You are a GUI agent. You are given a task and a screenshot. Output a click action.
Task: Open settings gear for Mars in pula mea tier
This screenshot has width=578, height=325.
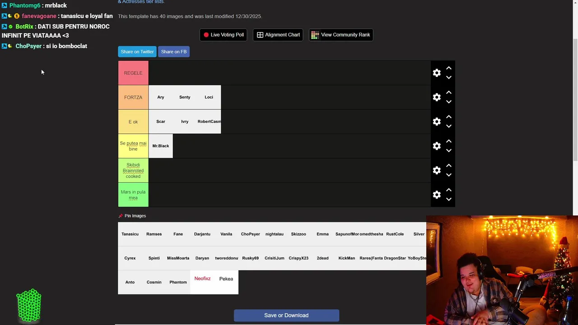pyautogui.click(x=437, y=195)
